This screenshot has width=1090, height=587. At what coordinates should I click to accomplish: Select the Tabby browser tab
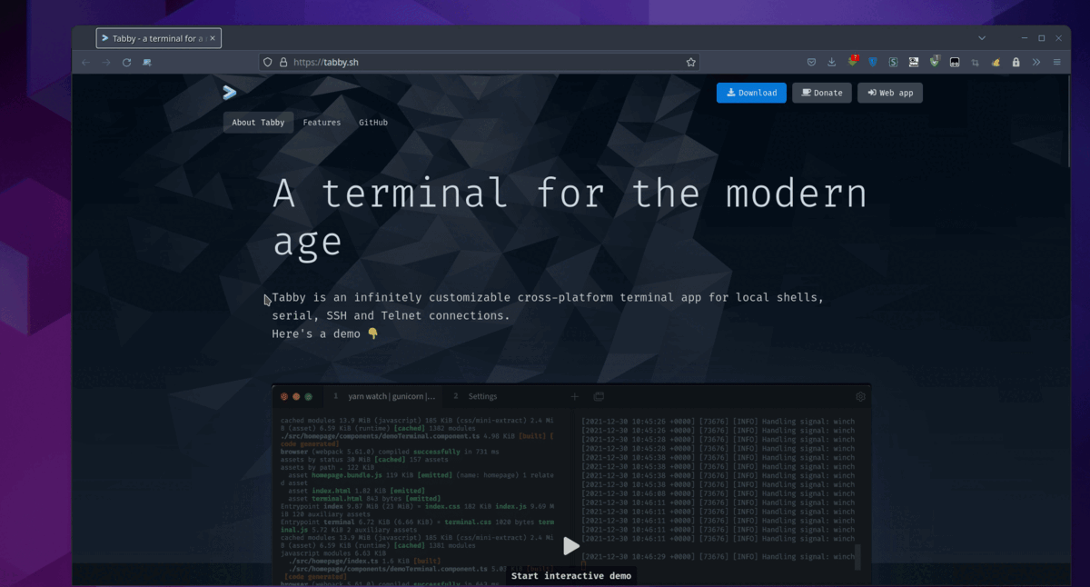159,38
